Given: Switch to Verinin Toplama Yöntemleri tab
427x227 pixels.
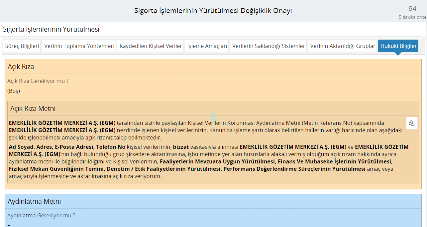Looking at the screenshot, I should pyautogui.click(x=79, y=46).
